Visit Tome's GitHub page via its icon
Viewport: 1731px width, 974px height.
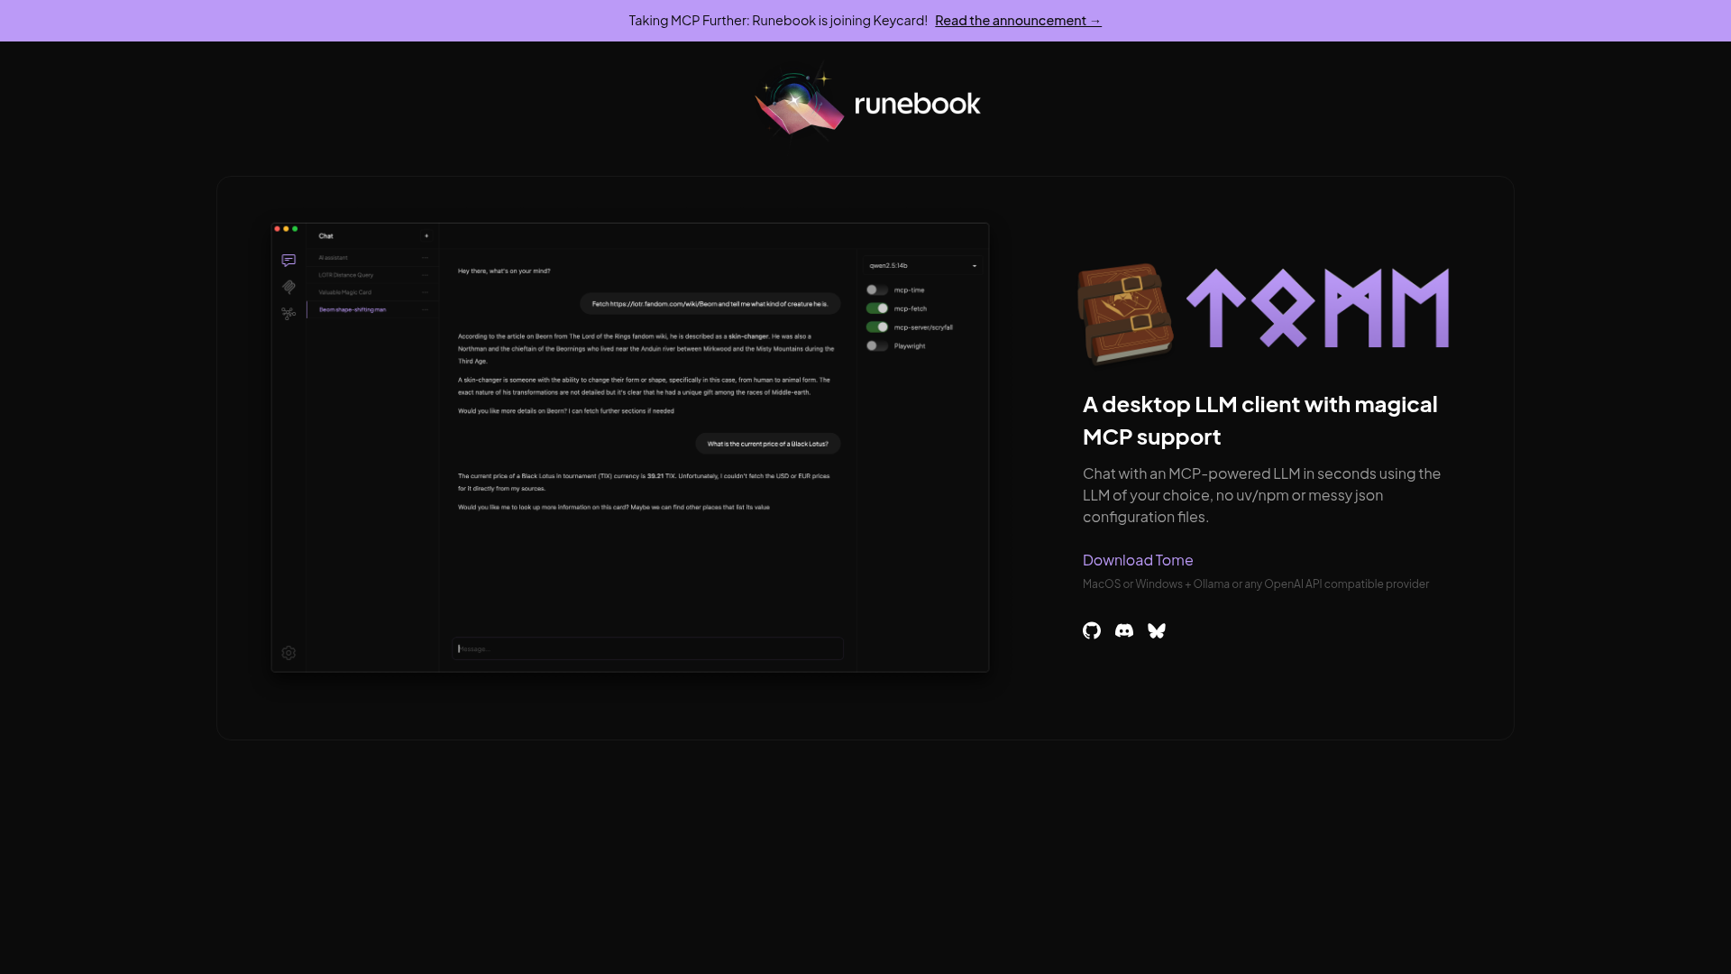click(x=1092, y=630)
